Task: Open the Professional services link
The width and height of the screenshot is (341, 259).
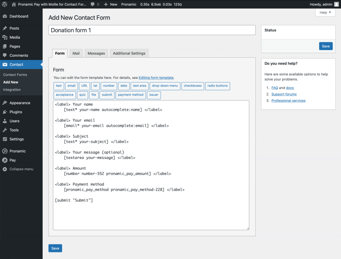Action: (288, 101)
